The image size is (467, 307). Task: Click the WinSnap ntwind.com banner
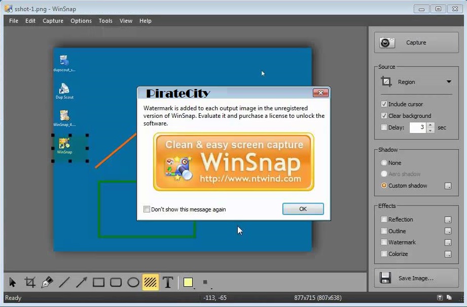(x=233, y=162)
